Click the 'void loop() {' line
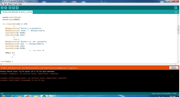The height and width of the screenshot is (97, 180). click(x=7, y=62)
